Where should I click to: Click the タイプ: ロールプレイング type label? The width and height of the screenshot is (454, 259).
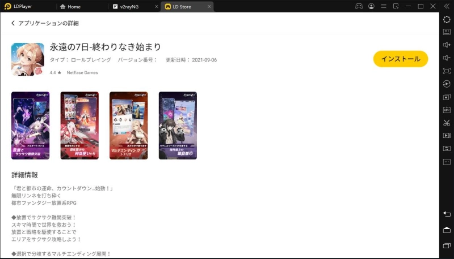click(80, 60)
